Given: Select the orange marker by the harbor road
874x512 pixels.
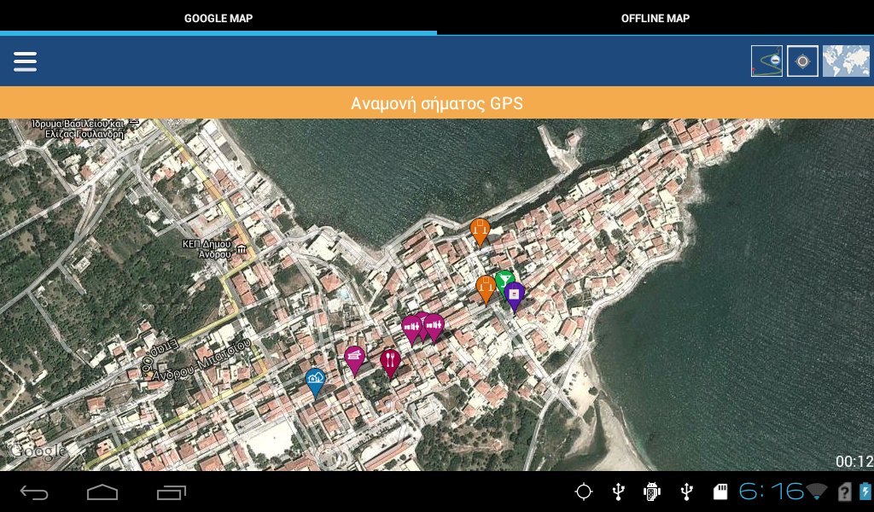Looking at the screenshot, I should [480, 232].
